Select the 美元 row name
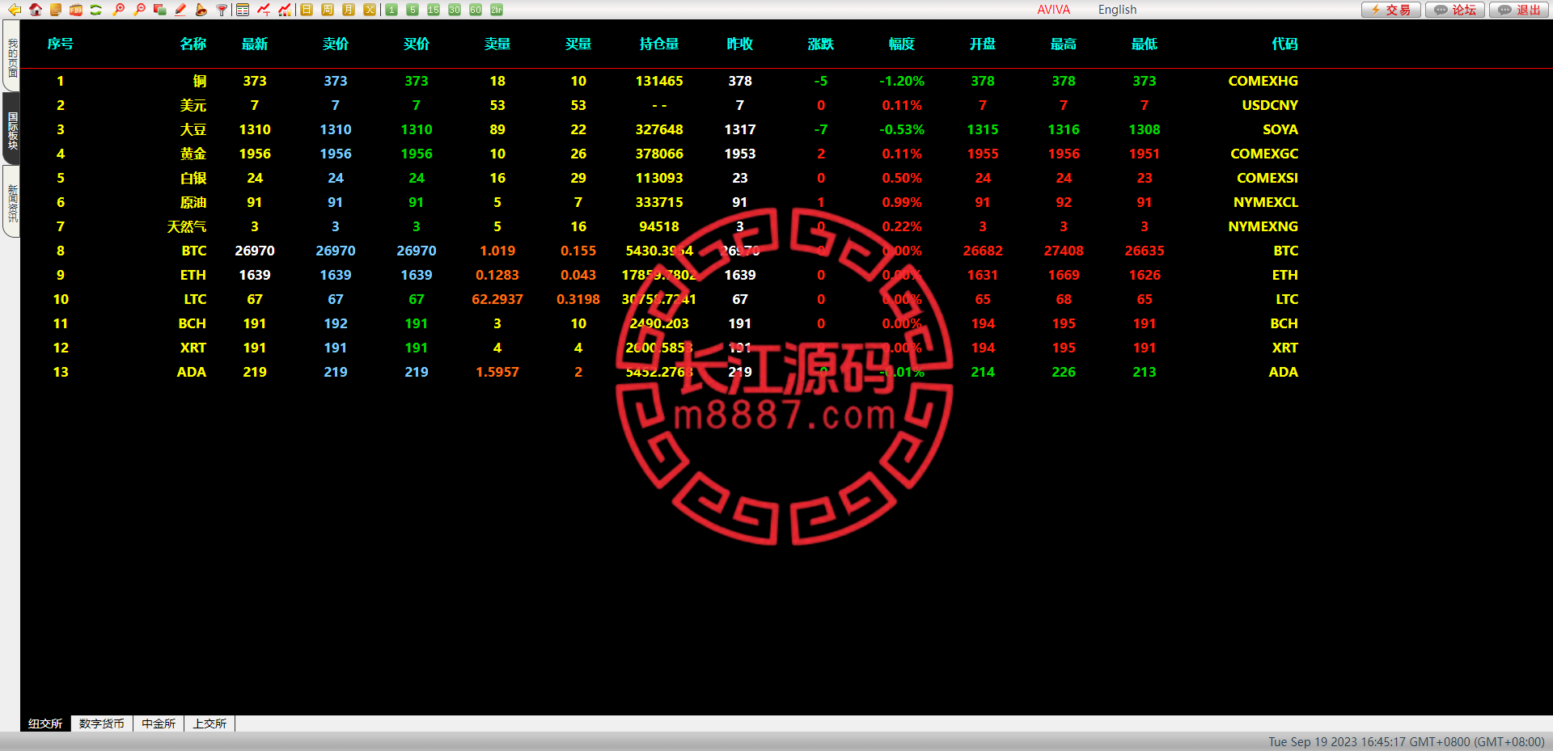 (x=193, y=105)
